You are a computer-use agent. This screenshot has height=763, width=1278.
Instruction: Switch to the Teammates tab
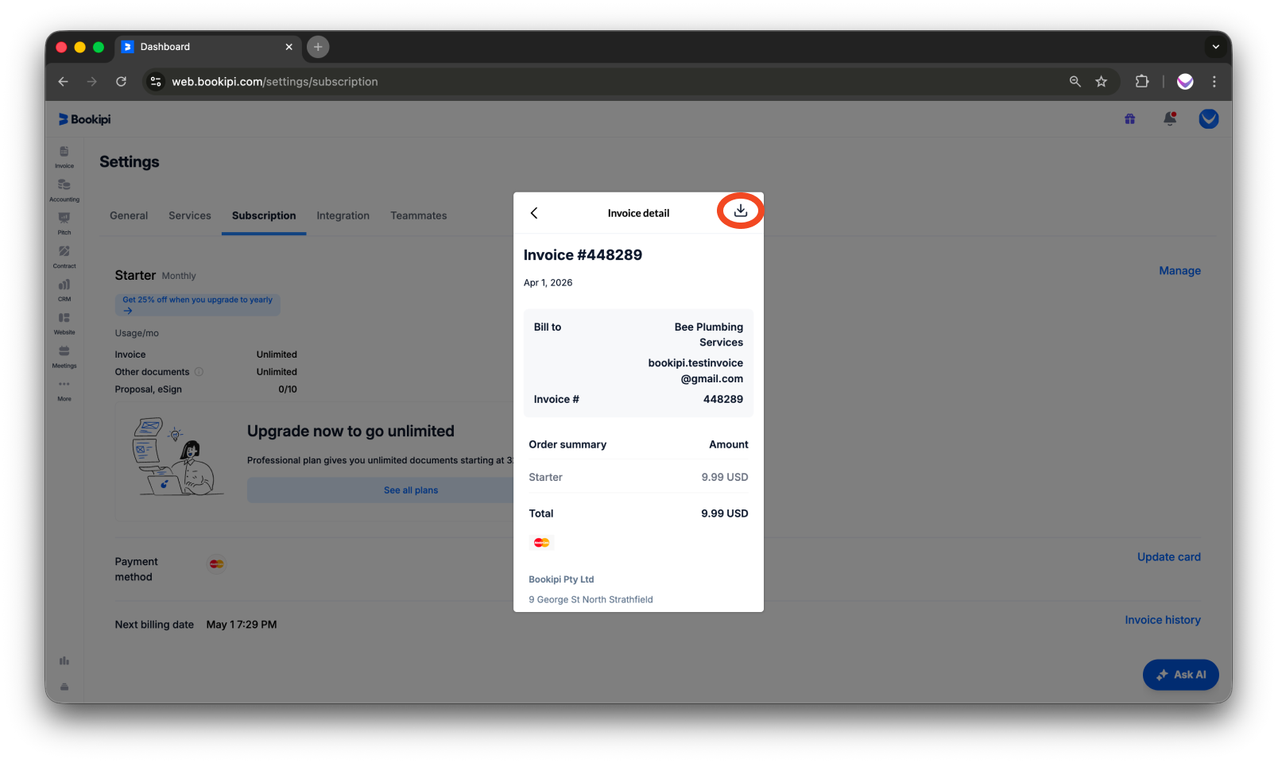pos(419,215)
